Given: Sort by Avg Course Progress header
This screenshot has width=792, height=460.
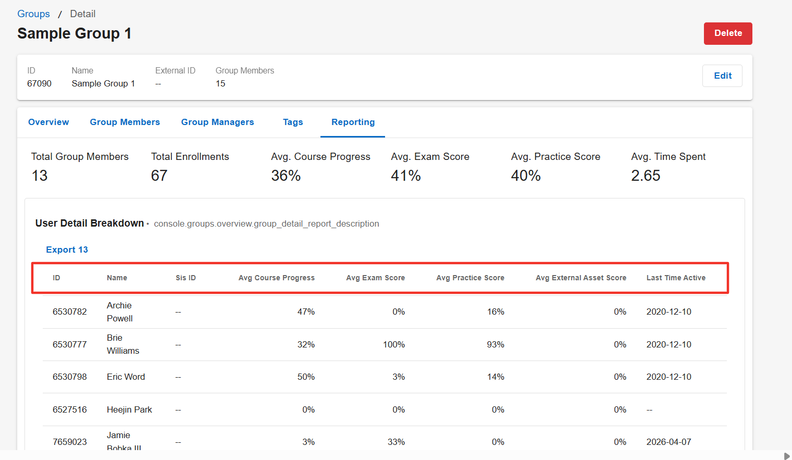Looking at the screenshot, I should (277, 278).
